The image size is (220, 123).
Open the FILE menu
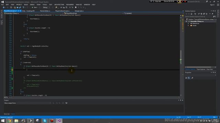[x=2, y=4]
